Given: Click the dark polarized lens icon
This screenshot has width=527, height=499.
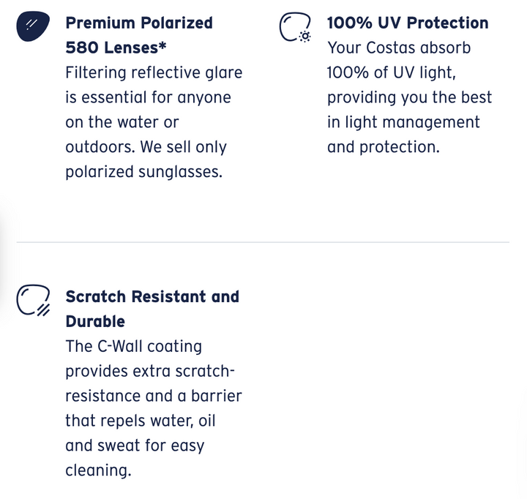Looking at the screenshot, I should click(x=33, y=28).
